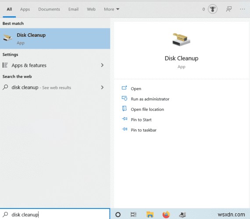Click the Disk Cleanup title in preview pane
The width and height of the screenshot is (250, 219).
point(182,58)
